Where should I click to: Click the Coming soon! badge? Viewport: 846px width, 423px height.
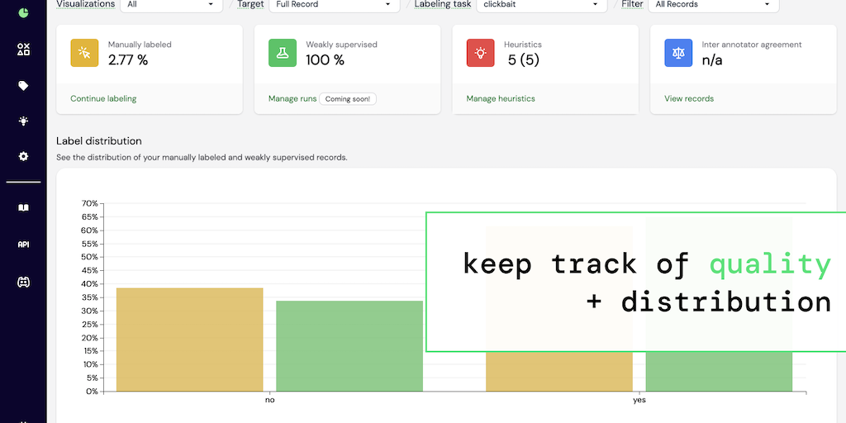348,99
